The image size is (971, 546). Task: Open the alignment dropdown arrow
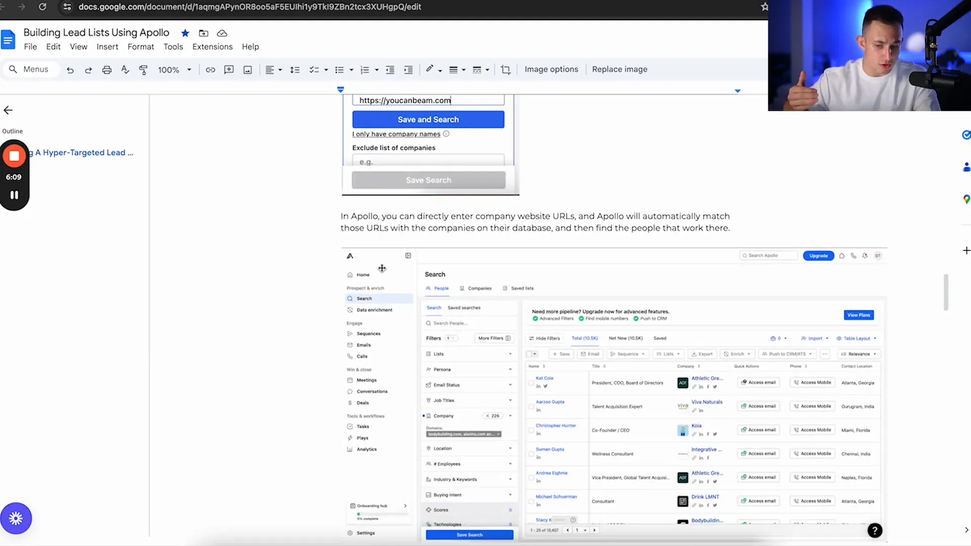280,70
